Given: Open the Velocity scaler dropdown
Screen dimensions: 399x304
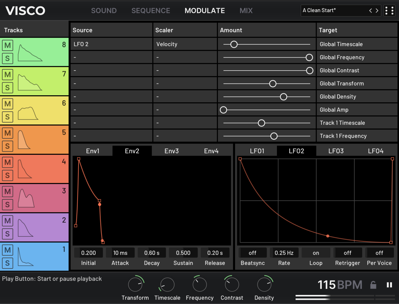Looking at the screenshot, I should tap(185, 44).
